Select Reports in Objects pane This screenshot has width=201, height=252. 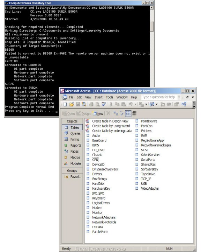click(72, 146)
